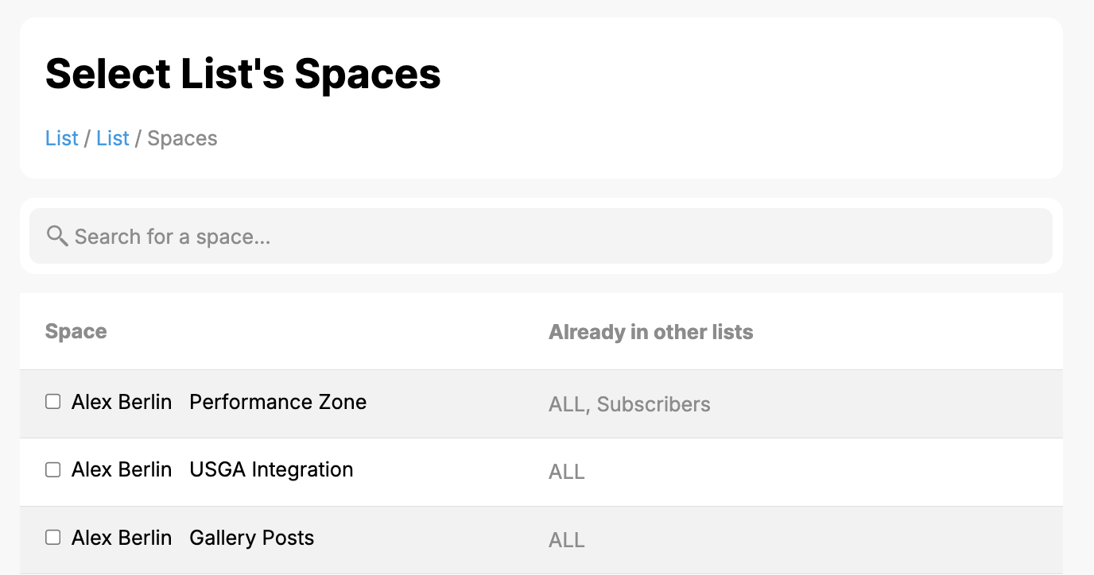Click Alex Berlin on the Performance Zone row
The height and width of the screenshot is (575, 1094).
pyautogui.click(x=121, y=402)
